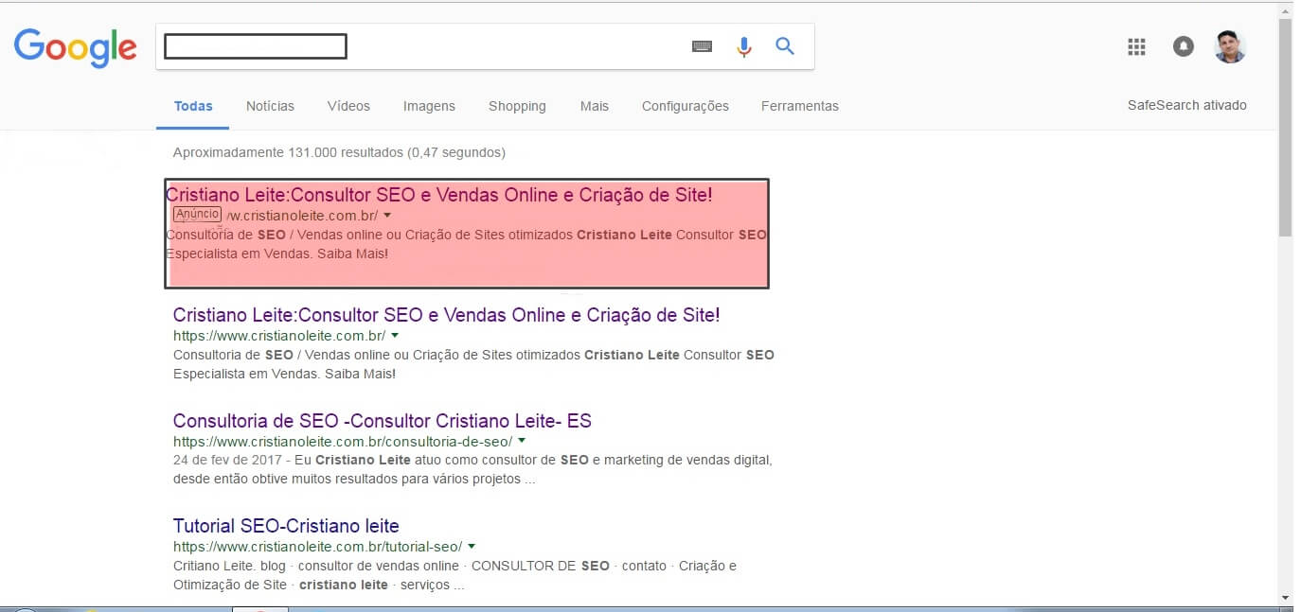Expand dropdown beside consultoria-de-seo URL
The height and width of the screenshot is (612, 1301).
[x=522, y=441]
